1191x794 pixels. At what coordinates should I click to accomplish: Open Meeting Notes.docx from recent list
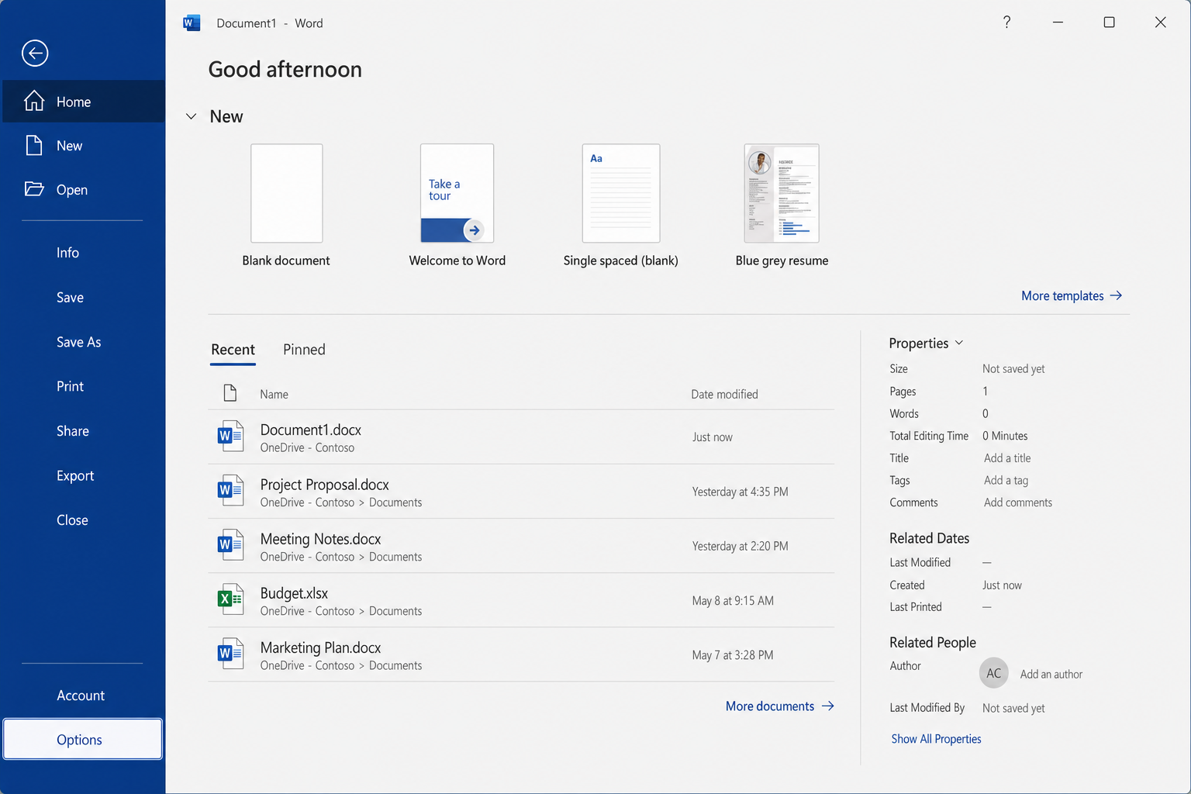tap(521, 545)
